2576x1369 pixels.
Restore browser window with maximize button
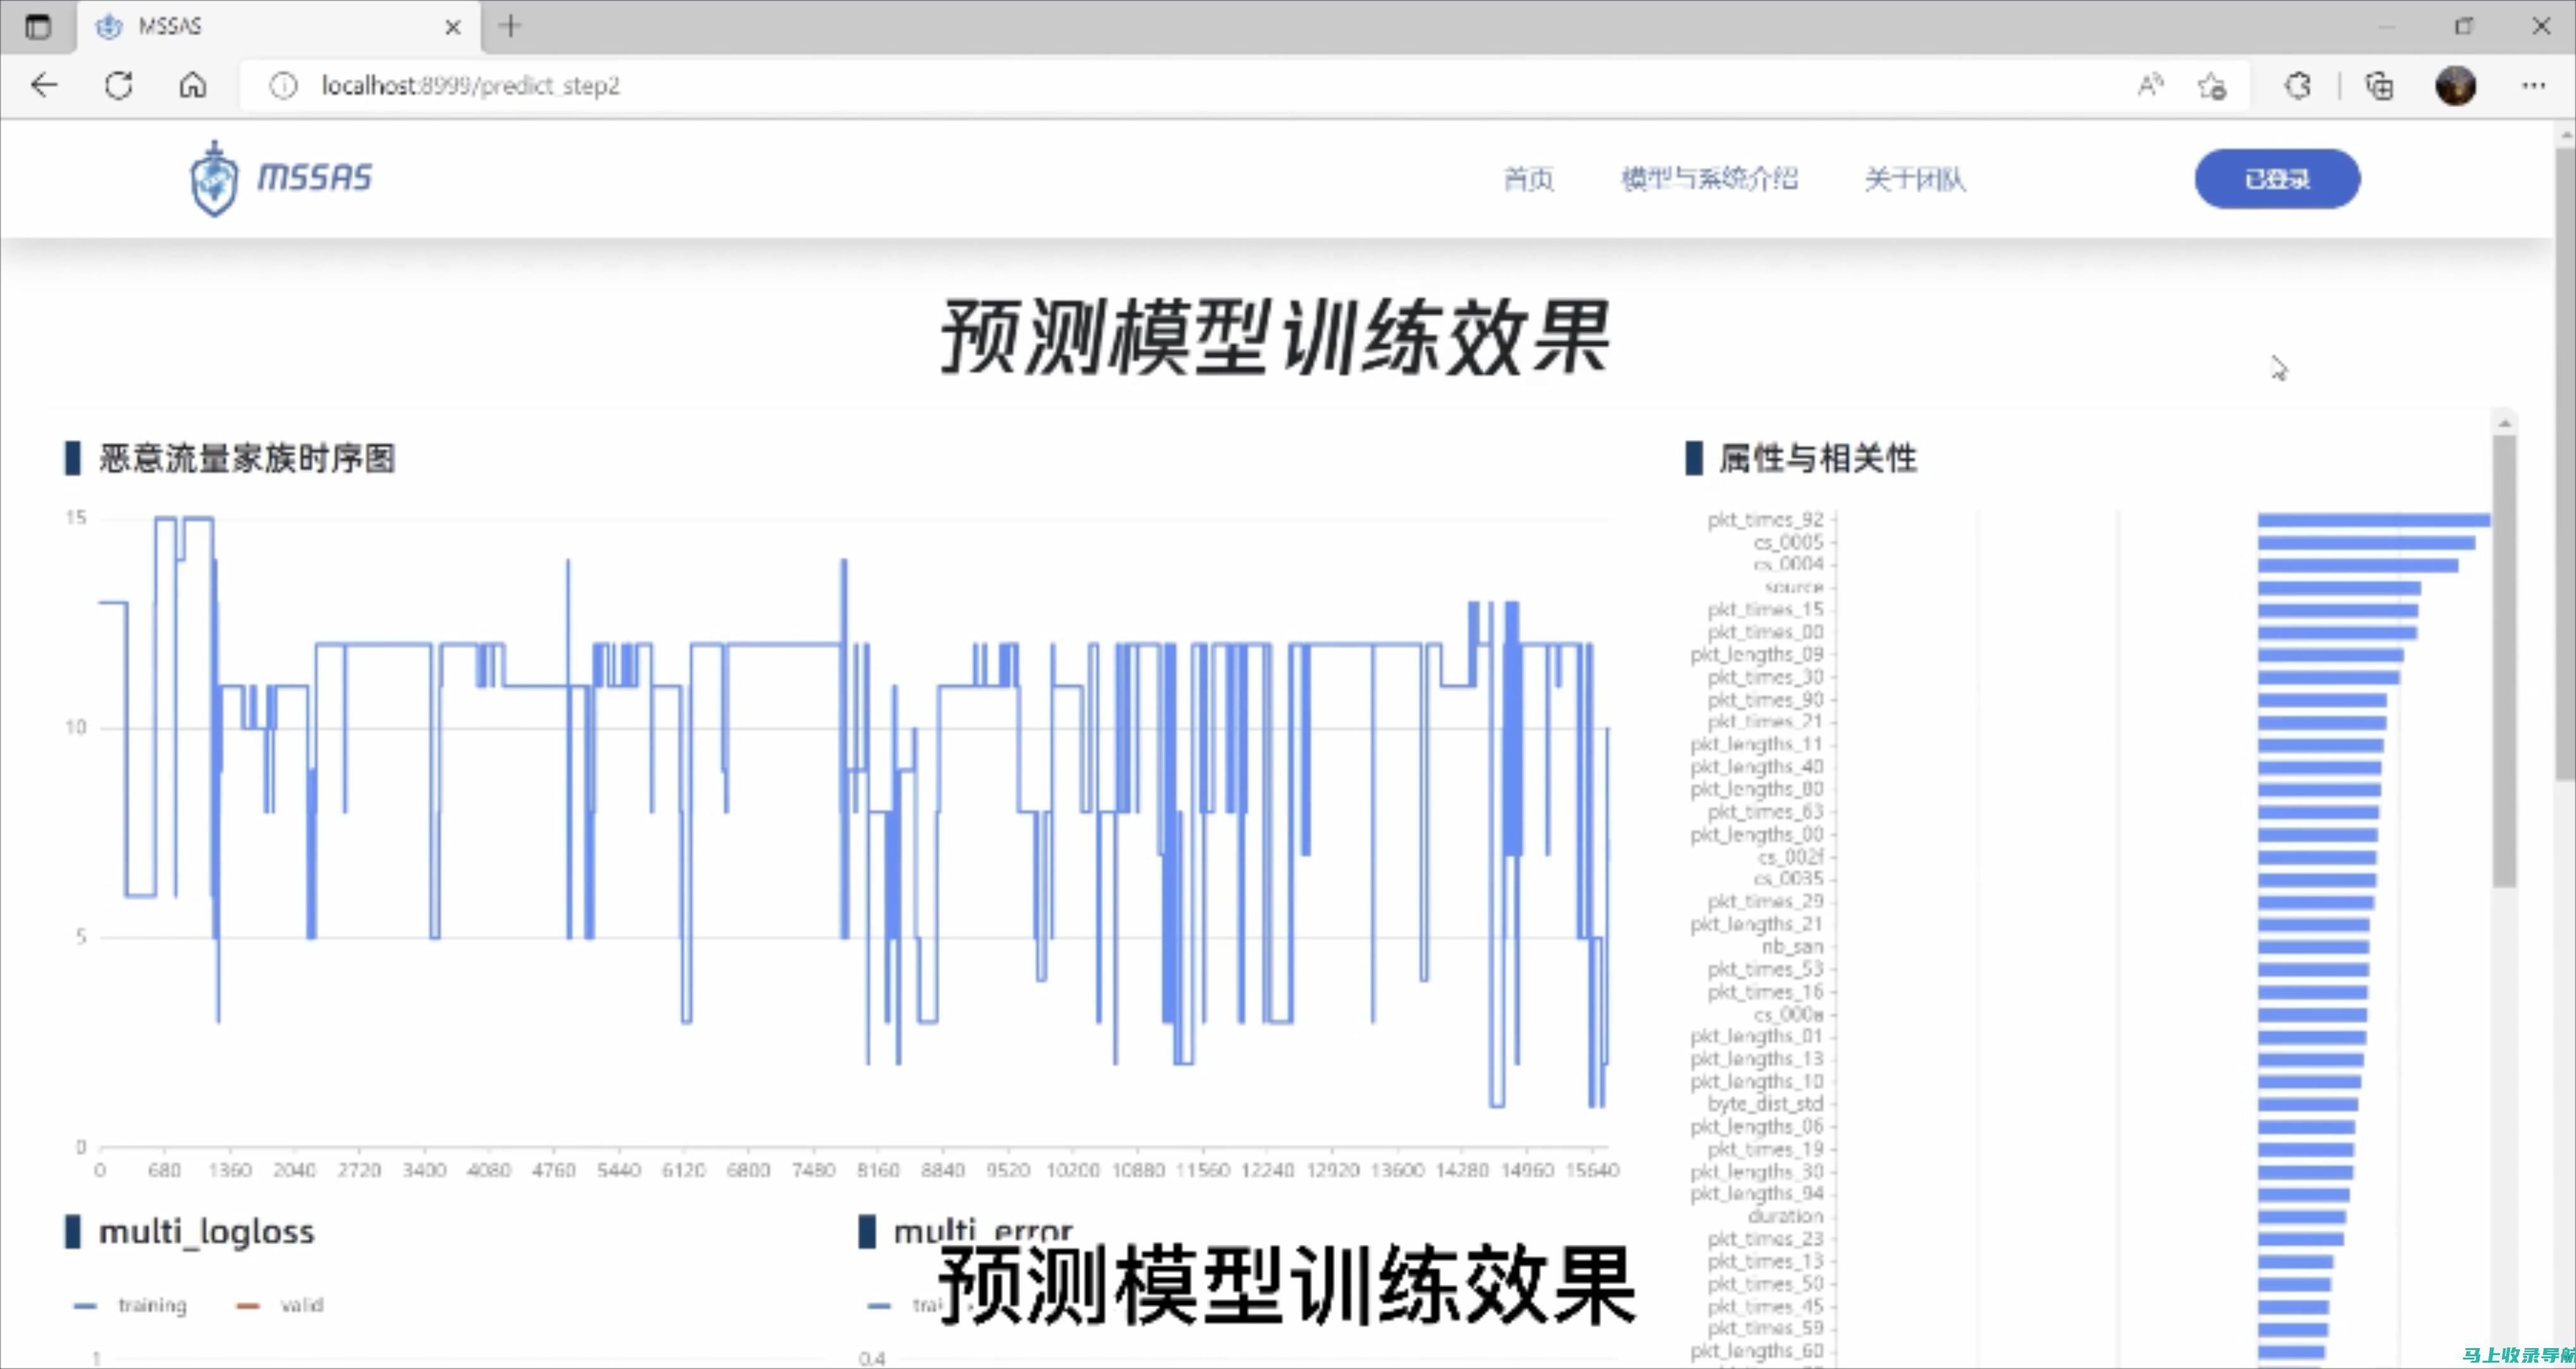[2463, 27]
